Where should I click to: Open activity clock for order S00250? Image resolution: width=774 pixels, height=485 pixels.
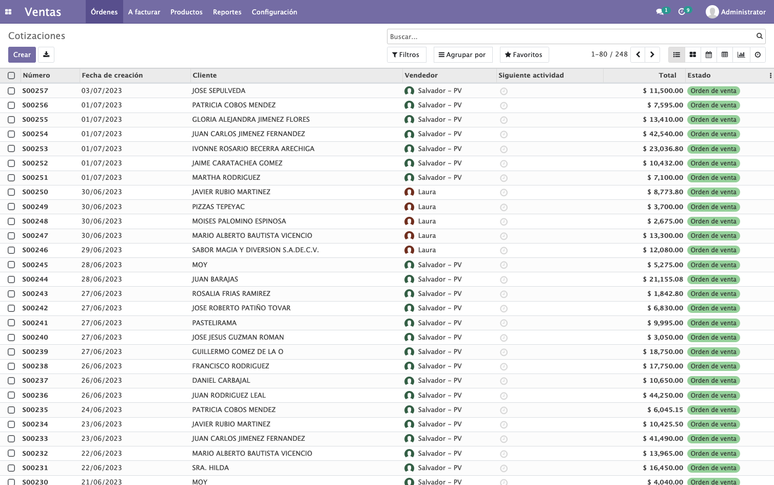[504, 192]
